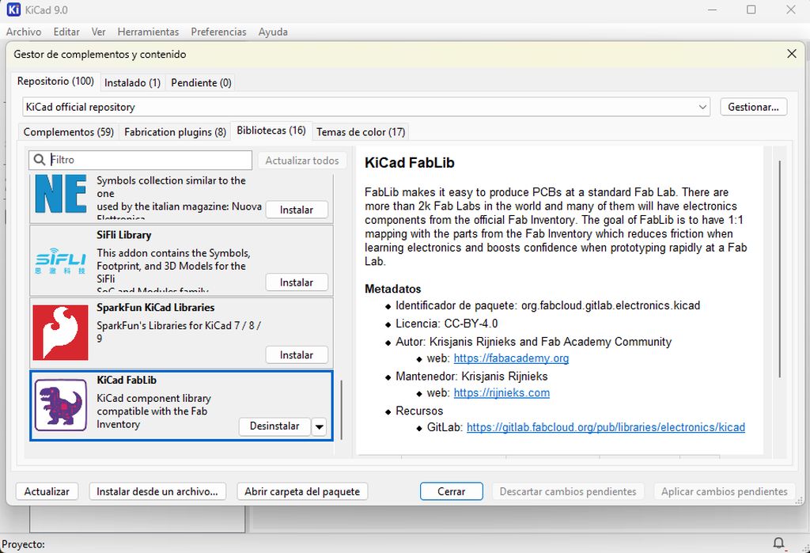Click Instalar for SiFli Library
The image size is (810, 553).
tap(297, 282)
